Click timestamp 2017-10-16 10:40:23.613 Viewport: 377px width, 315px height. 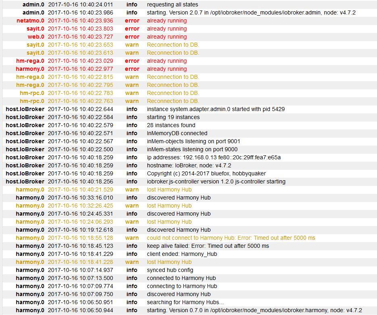coord(80,53)
